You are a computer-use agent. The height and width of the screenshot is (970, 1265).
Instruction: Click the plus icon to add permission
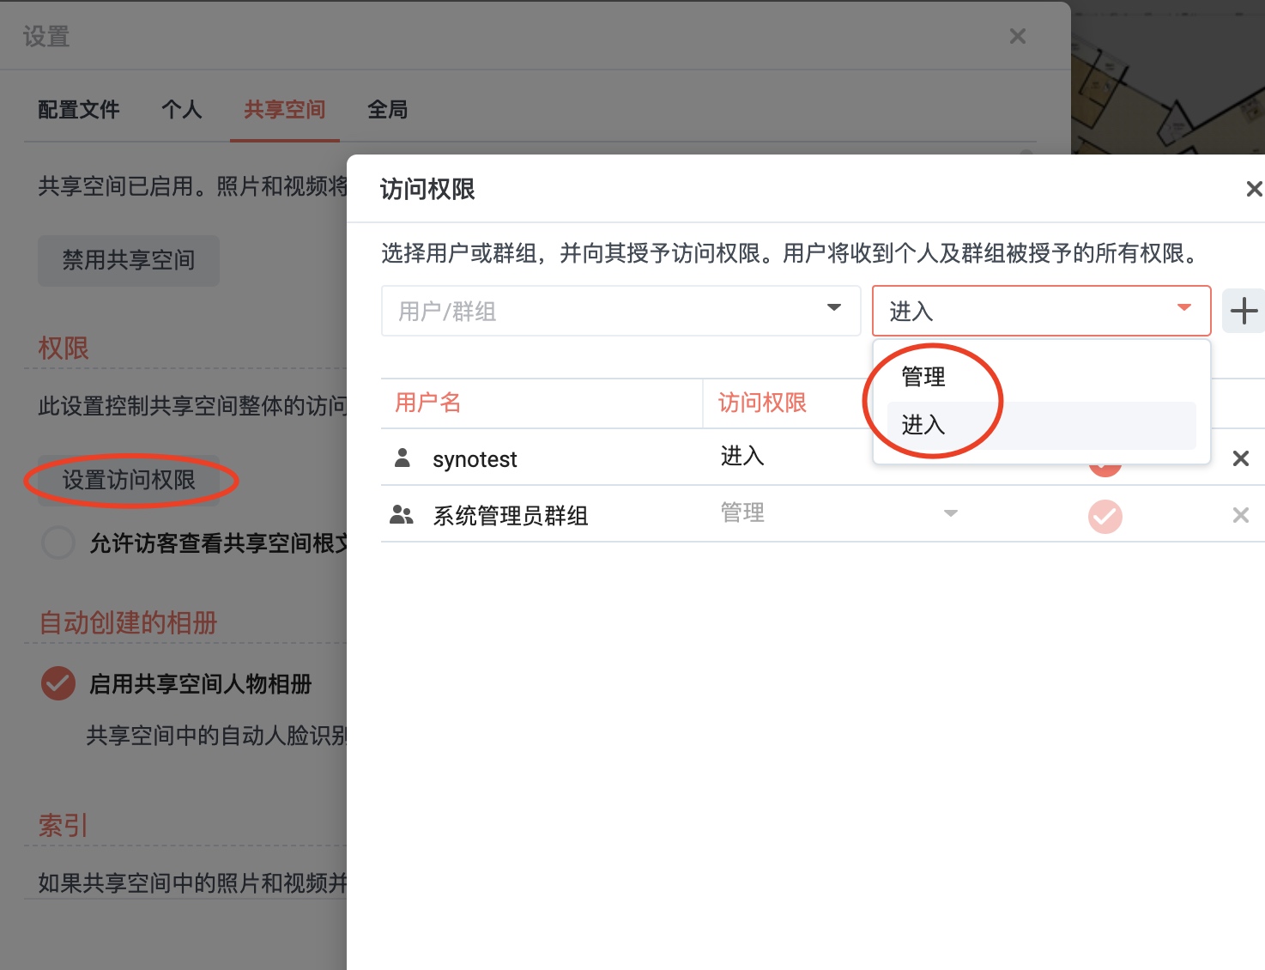1244,311
